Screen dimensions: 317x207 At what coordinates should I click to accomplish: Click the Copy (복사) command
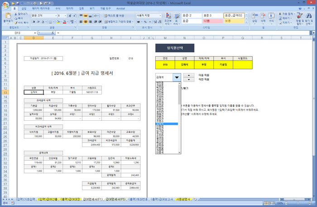(19, 18)
